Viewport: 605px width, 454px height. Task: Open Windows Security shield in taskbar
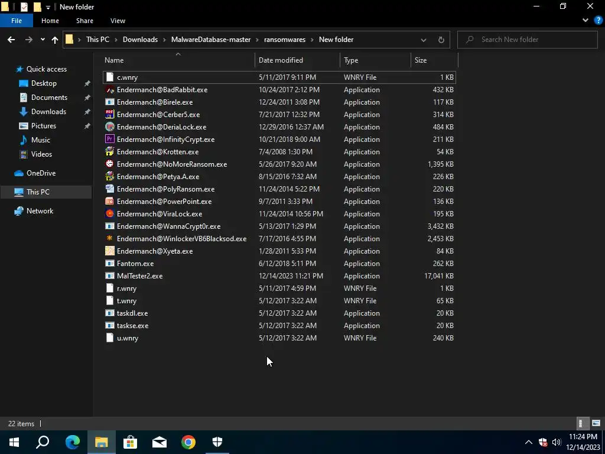tap(217, 442)
